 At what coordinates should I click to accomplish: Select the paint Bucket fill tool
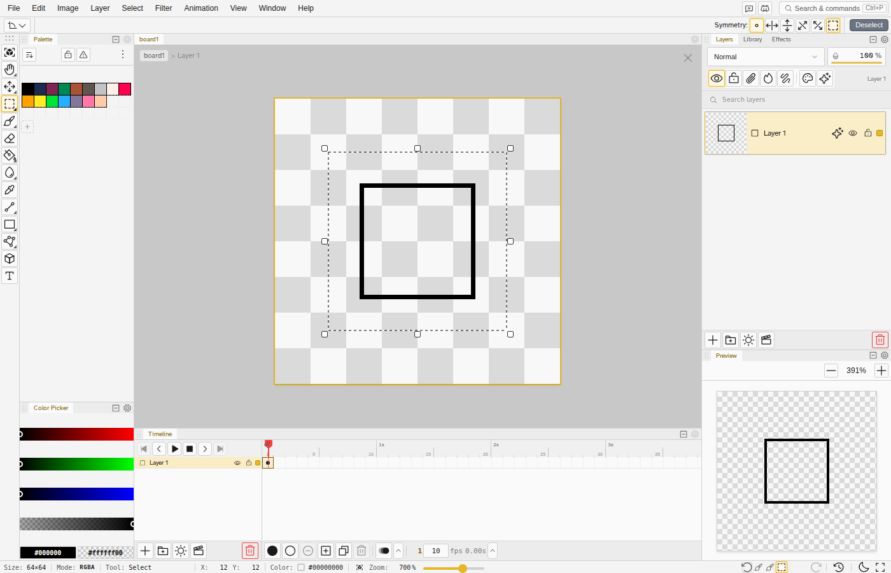[10, 155]
